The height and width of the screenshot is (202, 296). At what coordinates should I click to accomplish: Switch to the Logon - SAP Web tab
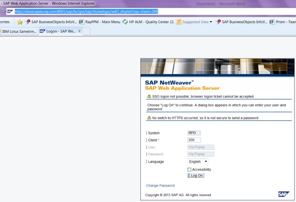click(61, 31)
